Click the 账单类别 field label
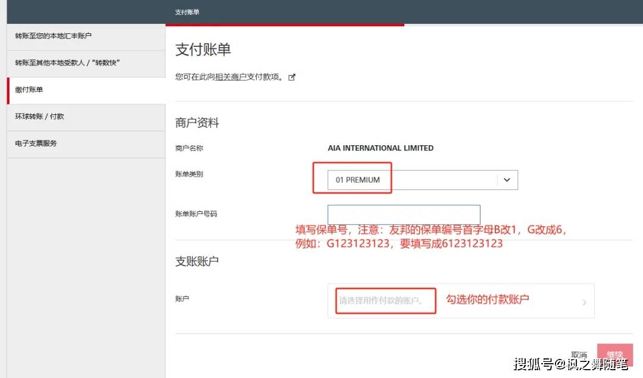643x378 pixels. point(189,174)
